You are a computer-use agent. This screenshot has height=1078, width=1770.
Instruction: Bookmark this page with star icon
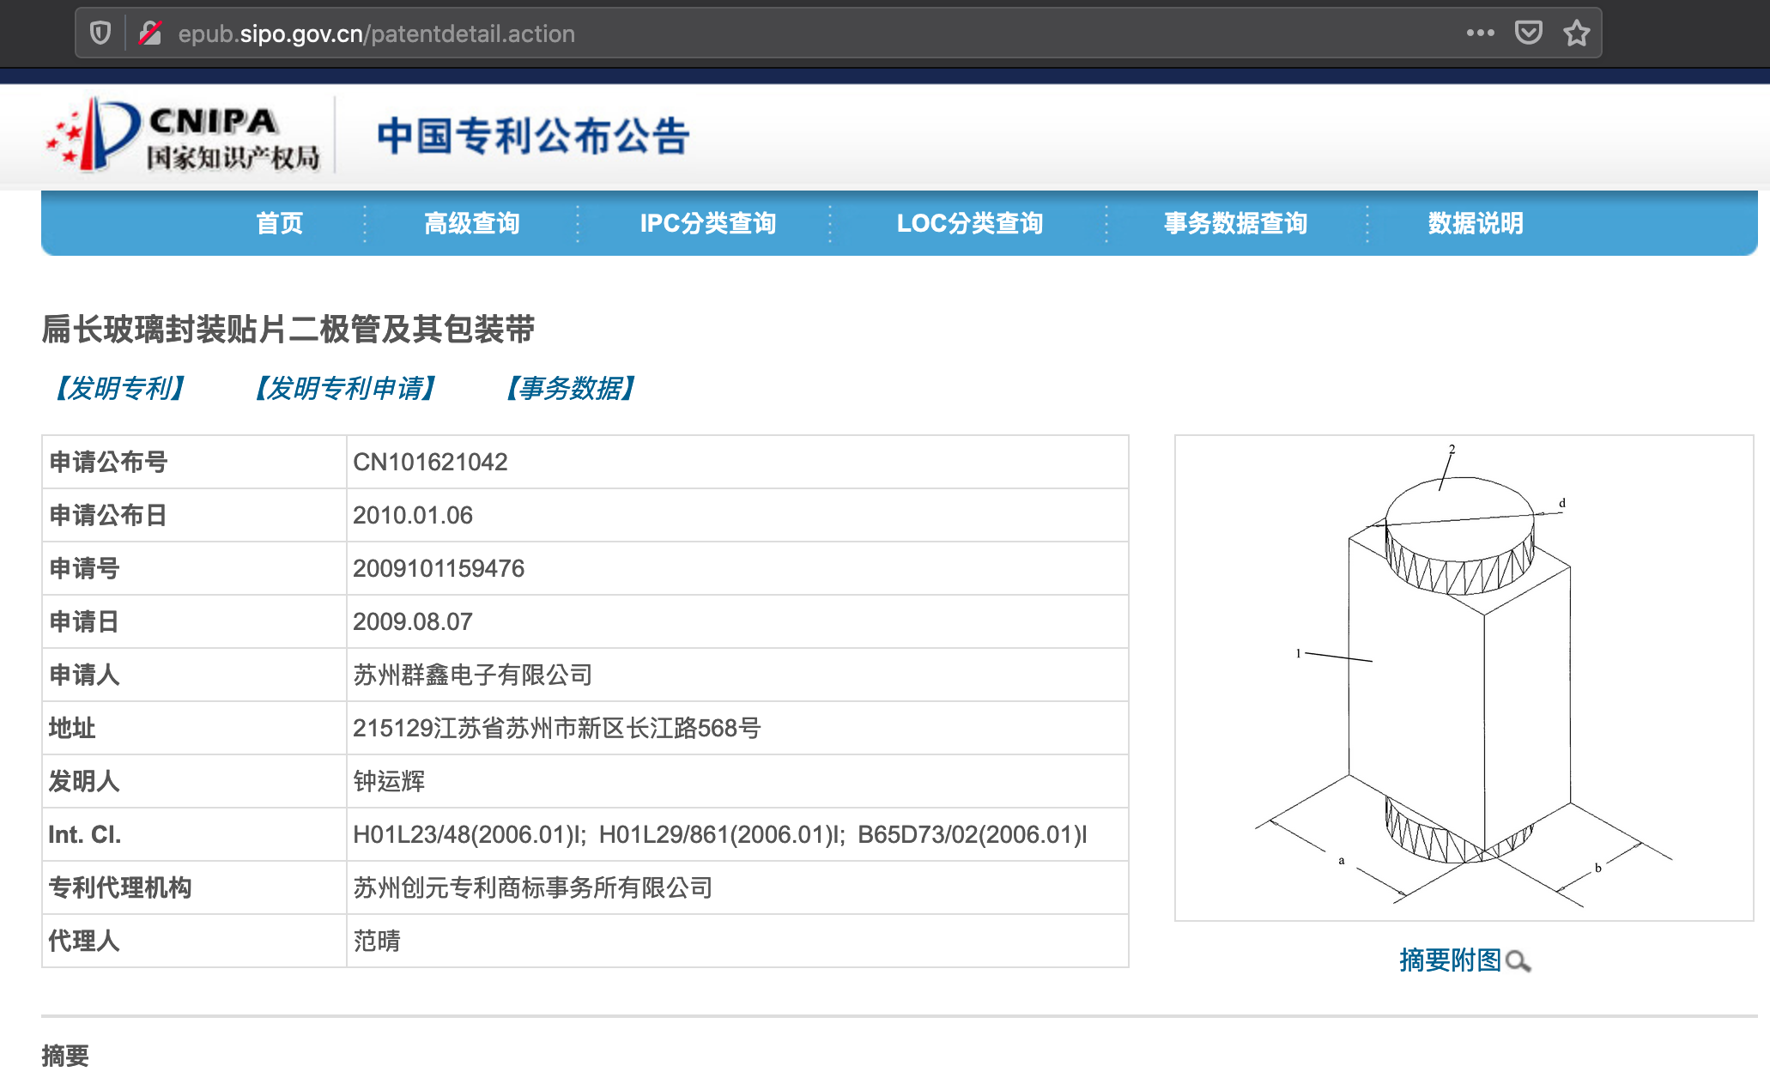click(x=1576, y=33)
